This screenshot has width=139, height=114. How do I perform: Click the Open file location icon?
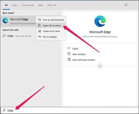40,25
